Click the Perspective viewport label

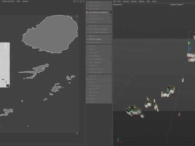117,4
